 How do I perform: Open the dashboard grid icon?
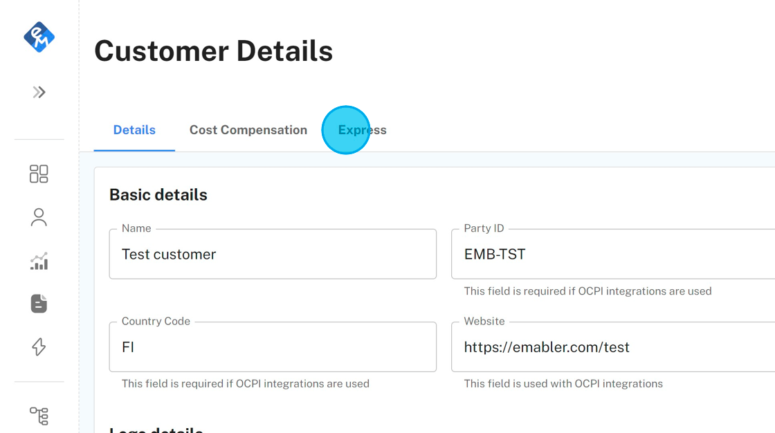pos(39,174)
